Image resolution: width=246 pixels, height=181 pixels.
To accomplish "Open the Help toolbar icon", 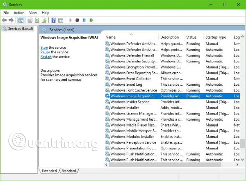I will tap(53, 20).
